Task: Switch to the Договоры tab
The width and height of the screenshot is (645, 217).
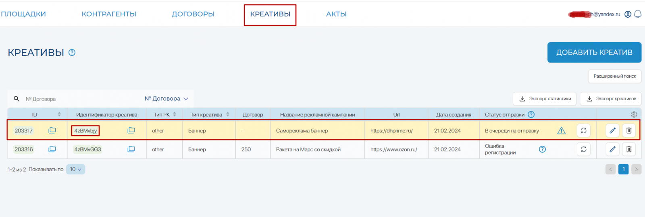Action: click(x=193, y=14)
